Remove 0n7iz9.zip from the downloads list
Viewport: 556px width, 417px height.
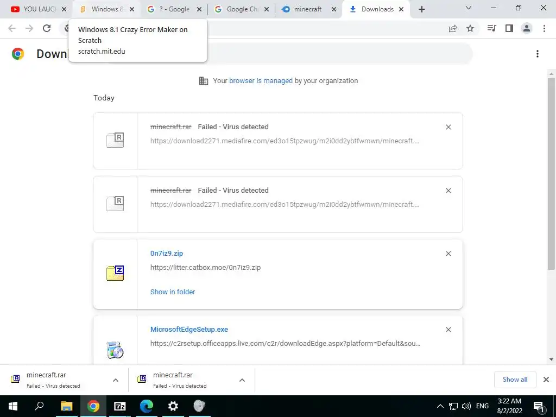448,254
